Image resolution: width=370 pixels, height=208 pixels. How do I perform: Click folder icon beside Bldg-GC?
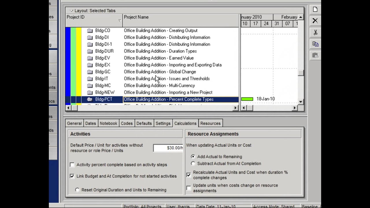click(90, 72)
